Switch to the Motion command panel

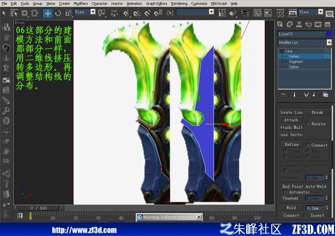pyautogui.click(x=308, y=25)
